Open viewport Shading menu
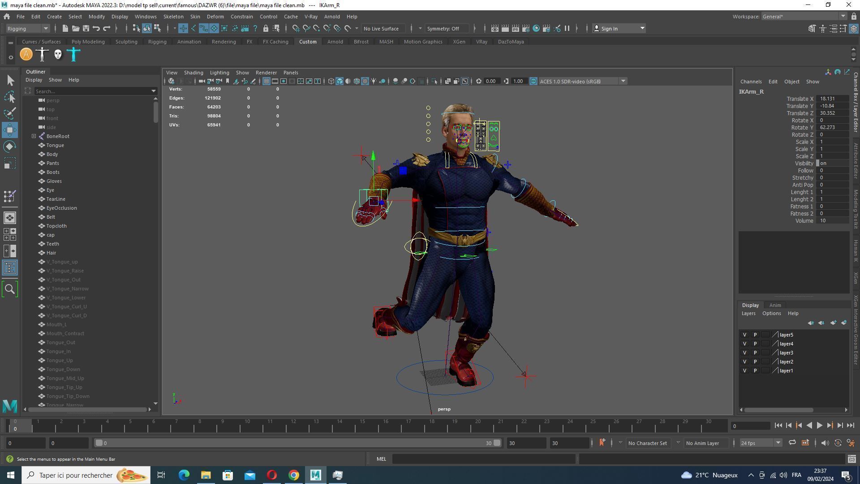860x484 pixels. coord(193,73)
